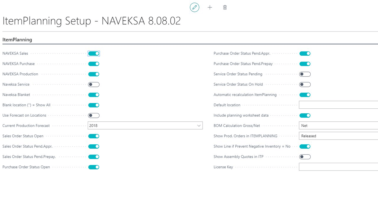Viewport: 378px width, 212px height.
Task: Enable Show Assembly Quotes in ITP
Action: tap(305, 157)
